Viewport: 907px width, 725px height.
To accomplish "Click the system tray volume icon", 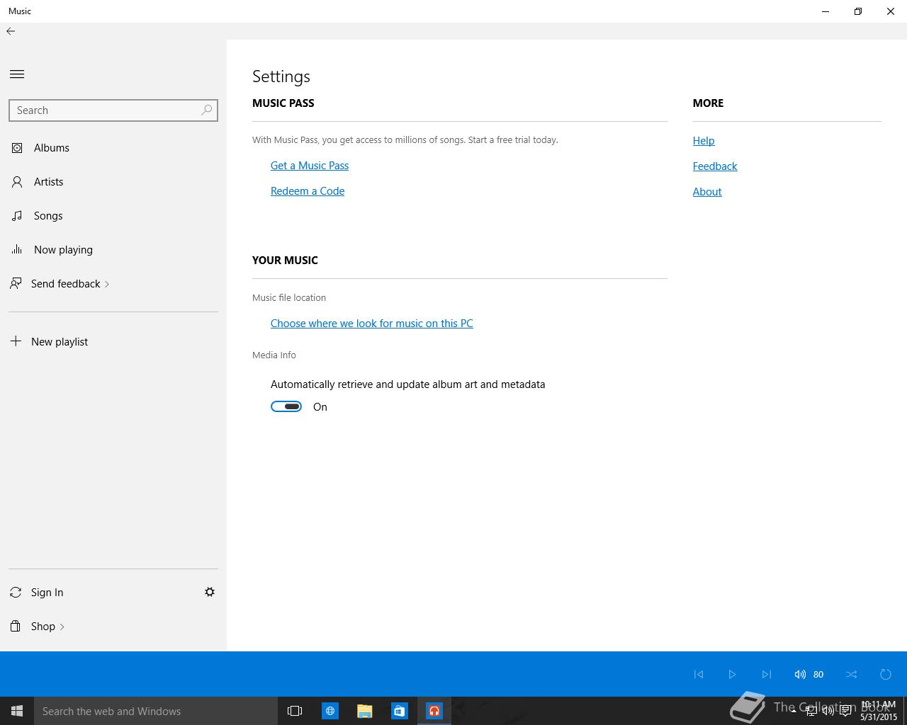I will coord(828,711).
